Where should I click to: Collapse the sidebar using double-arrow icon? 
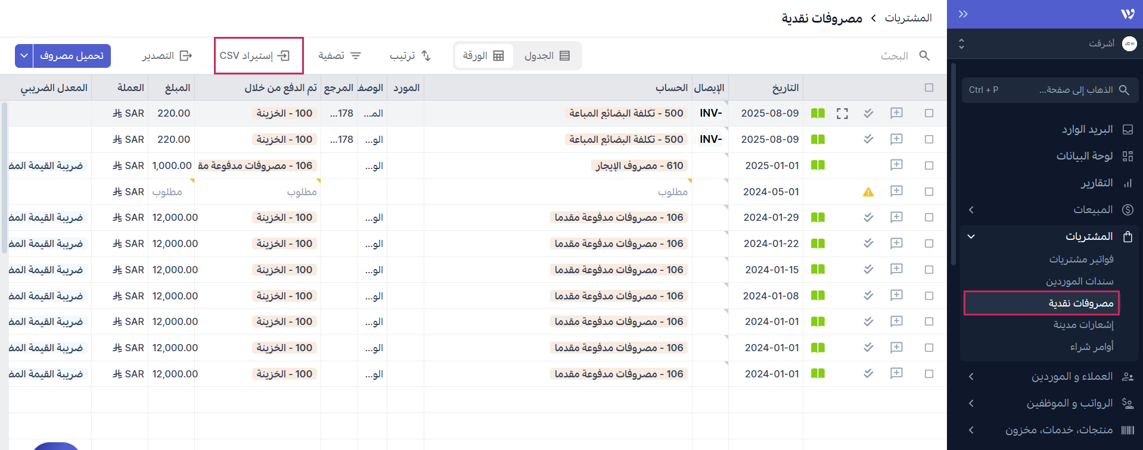[x=963, y=14]
